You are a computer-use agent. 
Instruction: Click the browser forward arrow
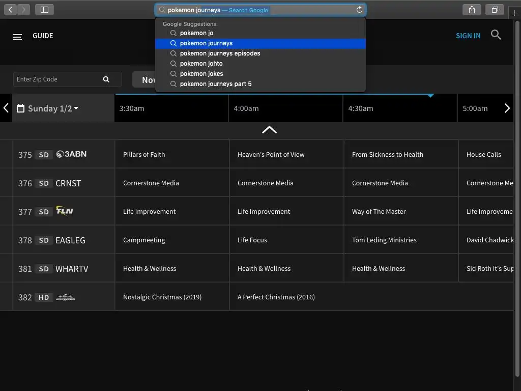(23, 10)
